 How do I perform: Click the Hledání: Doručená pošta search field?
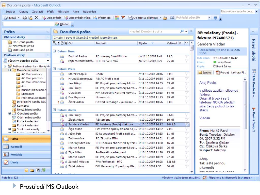pyautogui.click(x=154, y=31)
